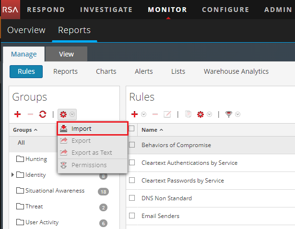
Task: Expand the Identity group tree node
Action: tap(13, 175)
